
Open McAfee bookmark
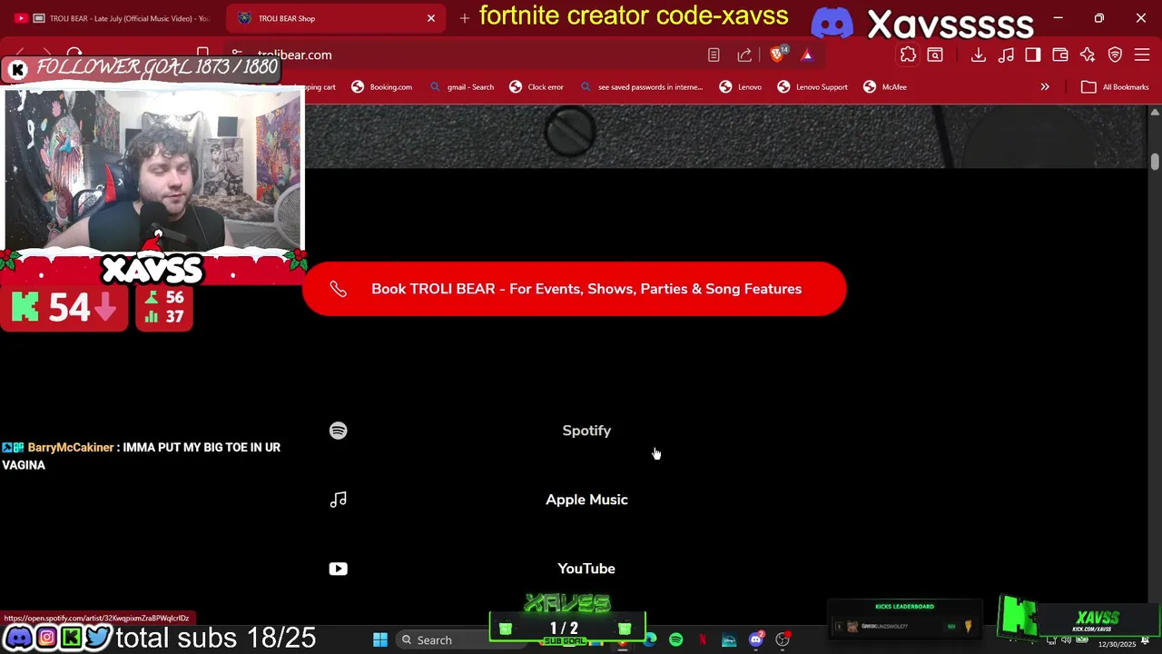pos(885,87)
